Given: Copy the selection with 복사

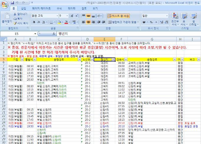Looking at the screenshot, I should tap(18, 19).
